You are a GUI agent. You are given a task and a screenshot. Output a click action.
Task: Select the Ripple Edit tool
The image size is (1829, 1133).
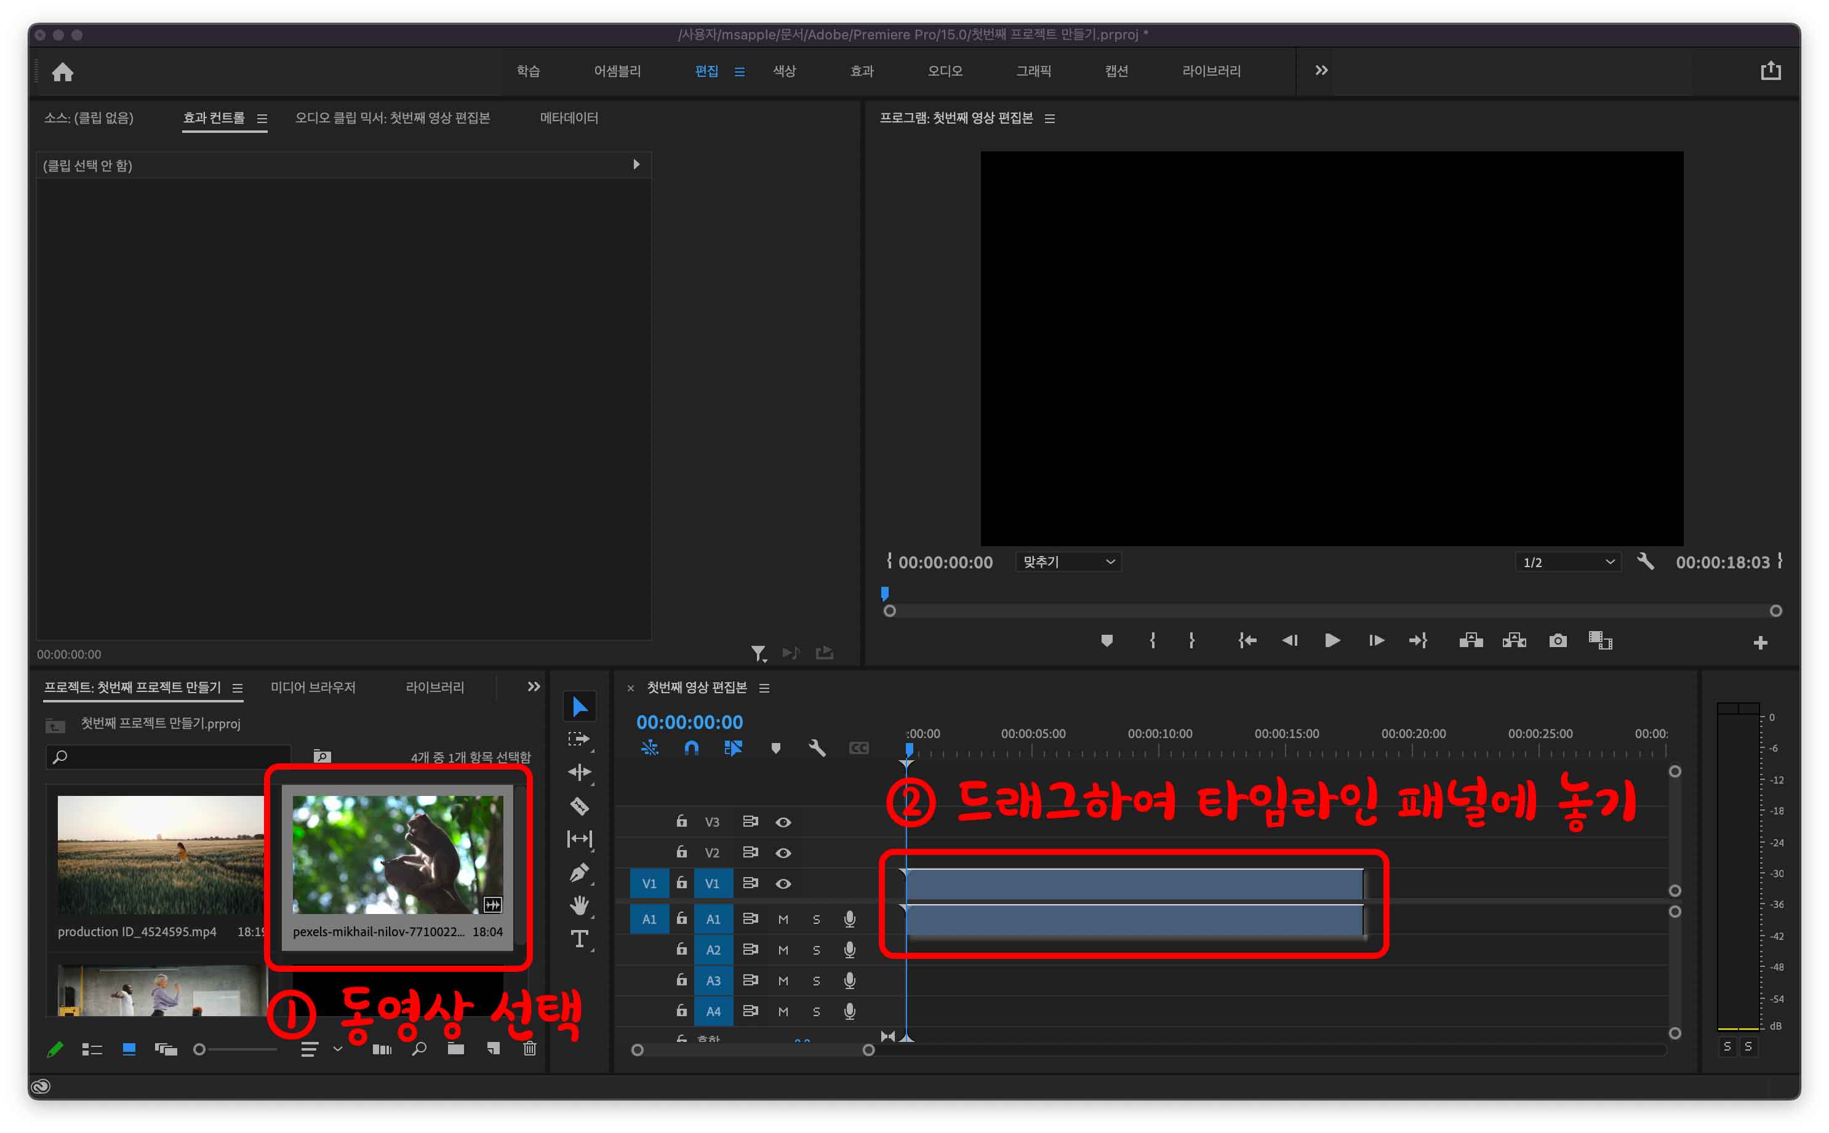(x=578, y=772)
